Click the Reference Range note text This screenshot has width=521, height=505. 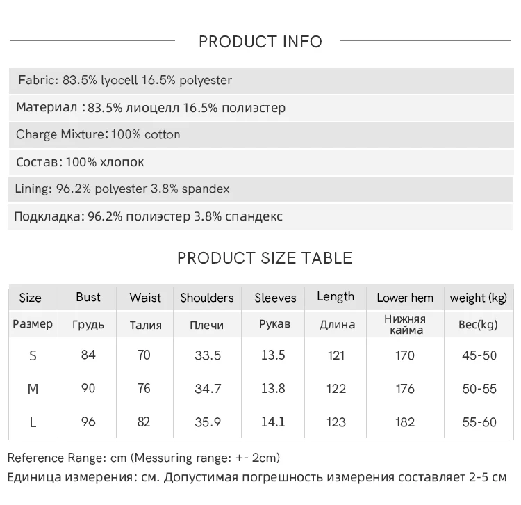(x=144, y=458)
